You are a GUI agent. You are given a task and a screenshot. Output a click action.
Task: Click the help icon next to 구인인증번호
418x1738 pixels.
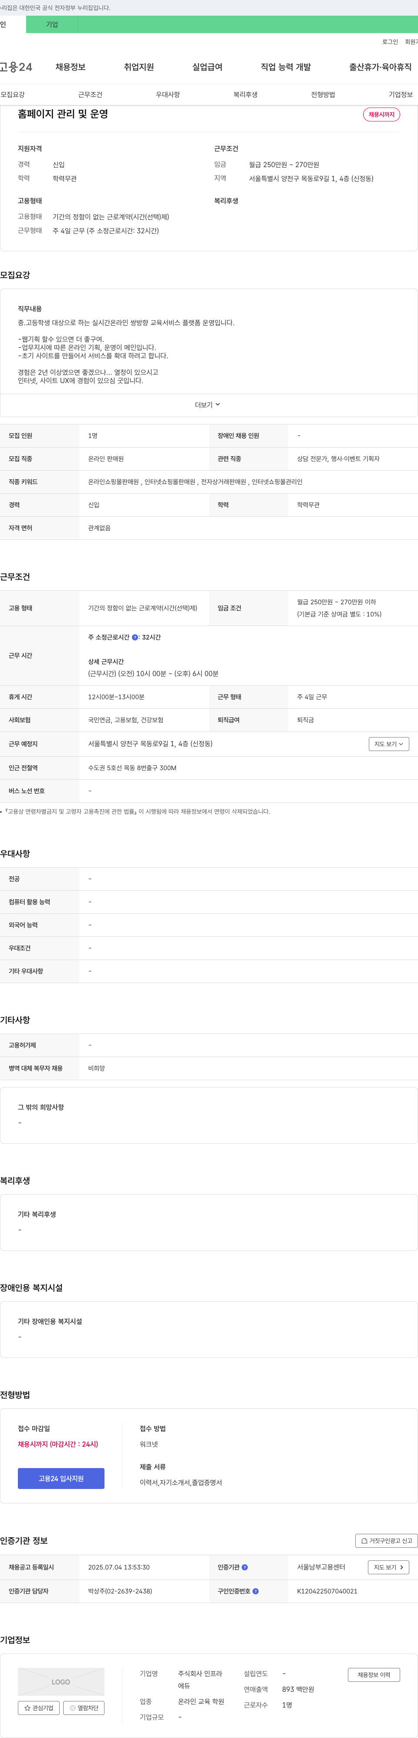click(255, 1591)
